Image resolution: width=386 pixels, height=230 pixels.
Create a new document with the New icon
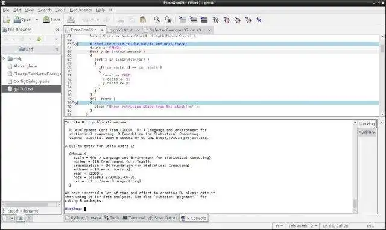[x=7, y=20]
